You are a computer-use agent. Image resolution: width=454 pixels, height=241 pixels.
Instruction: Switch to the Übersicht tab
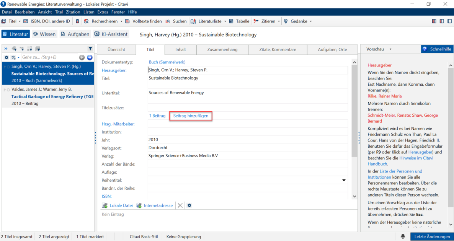(x=116, y=49)
